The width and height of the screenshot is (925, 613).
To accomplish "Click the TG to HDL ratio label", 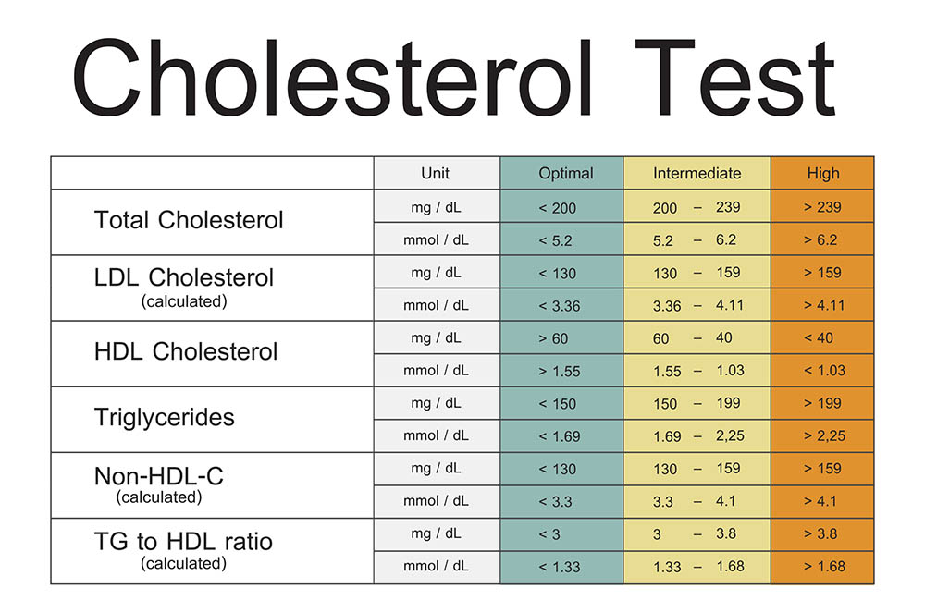I will pos(183,542).
